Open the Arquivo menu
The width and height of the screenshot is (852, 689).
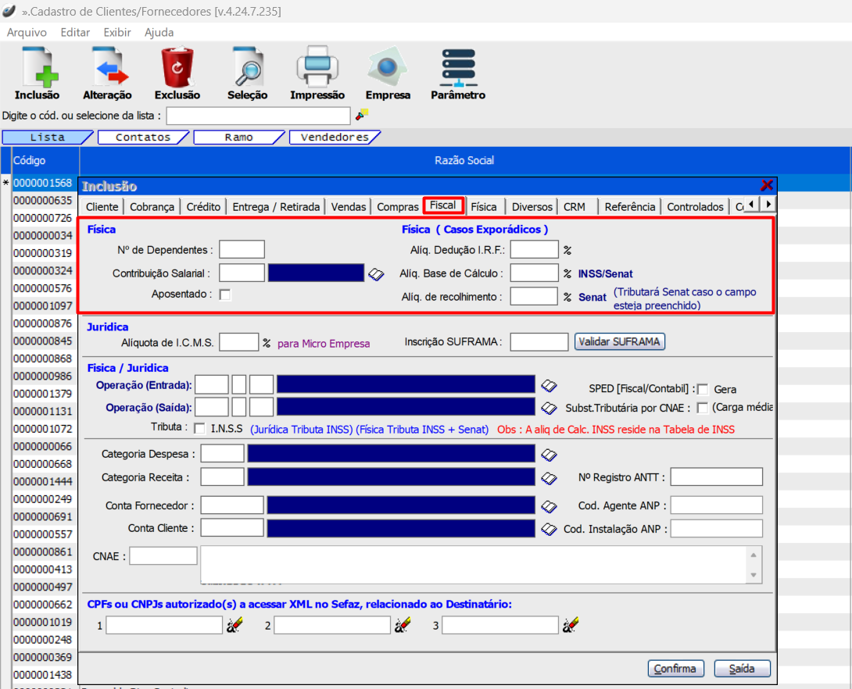27,32
